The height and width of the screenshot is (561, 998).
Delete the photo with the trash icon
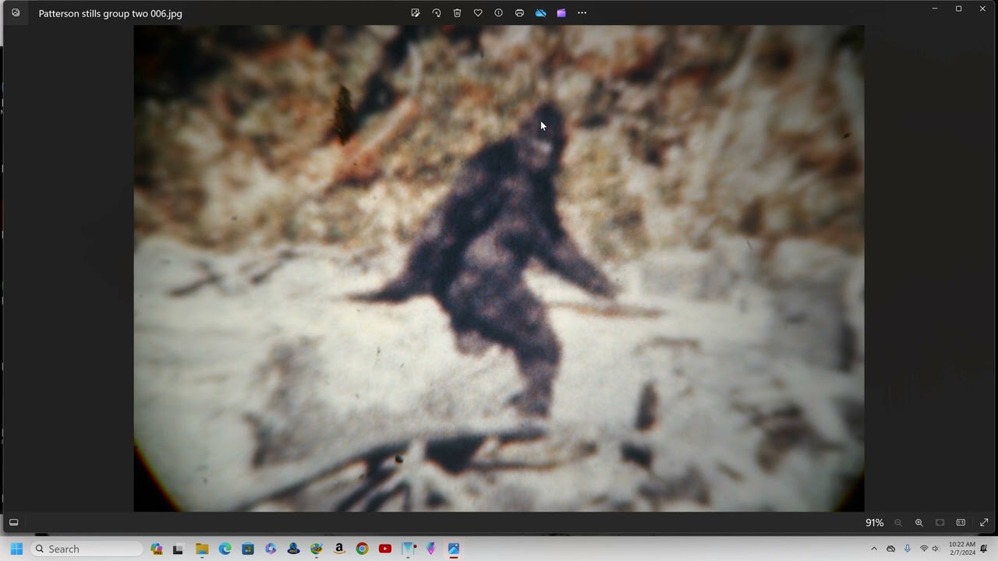tap(457, 12)
